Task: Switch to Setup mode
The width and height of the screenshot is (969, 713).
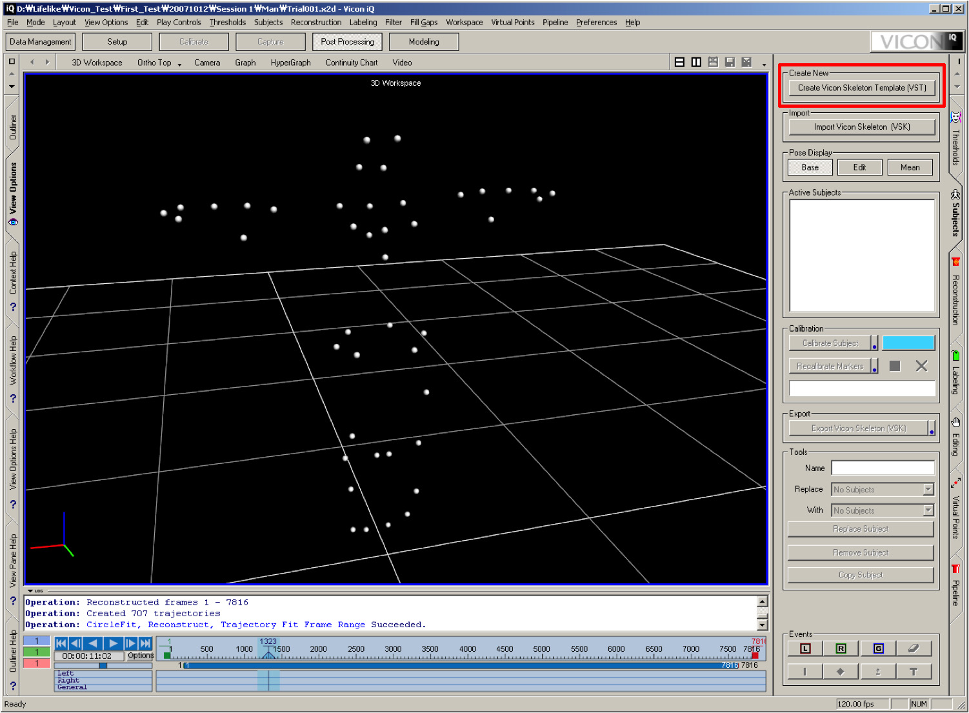Action: 117,42
